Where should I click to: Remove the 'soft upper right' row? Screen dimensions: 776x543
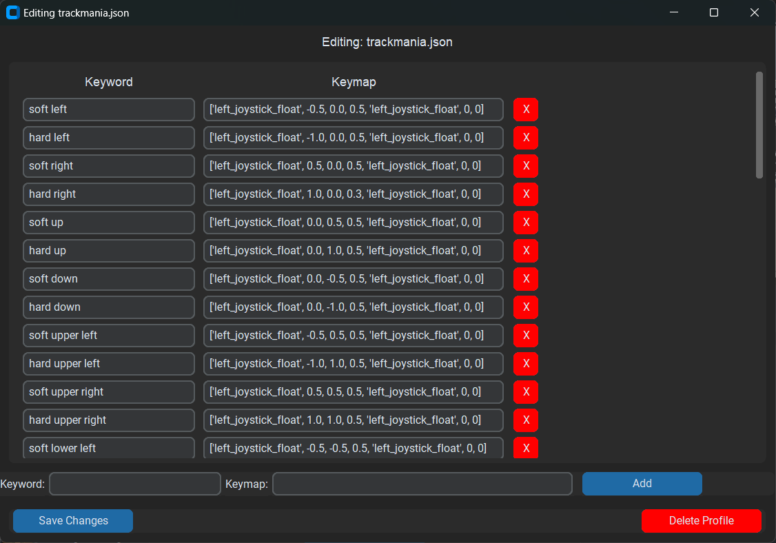point(526,391)
